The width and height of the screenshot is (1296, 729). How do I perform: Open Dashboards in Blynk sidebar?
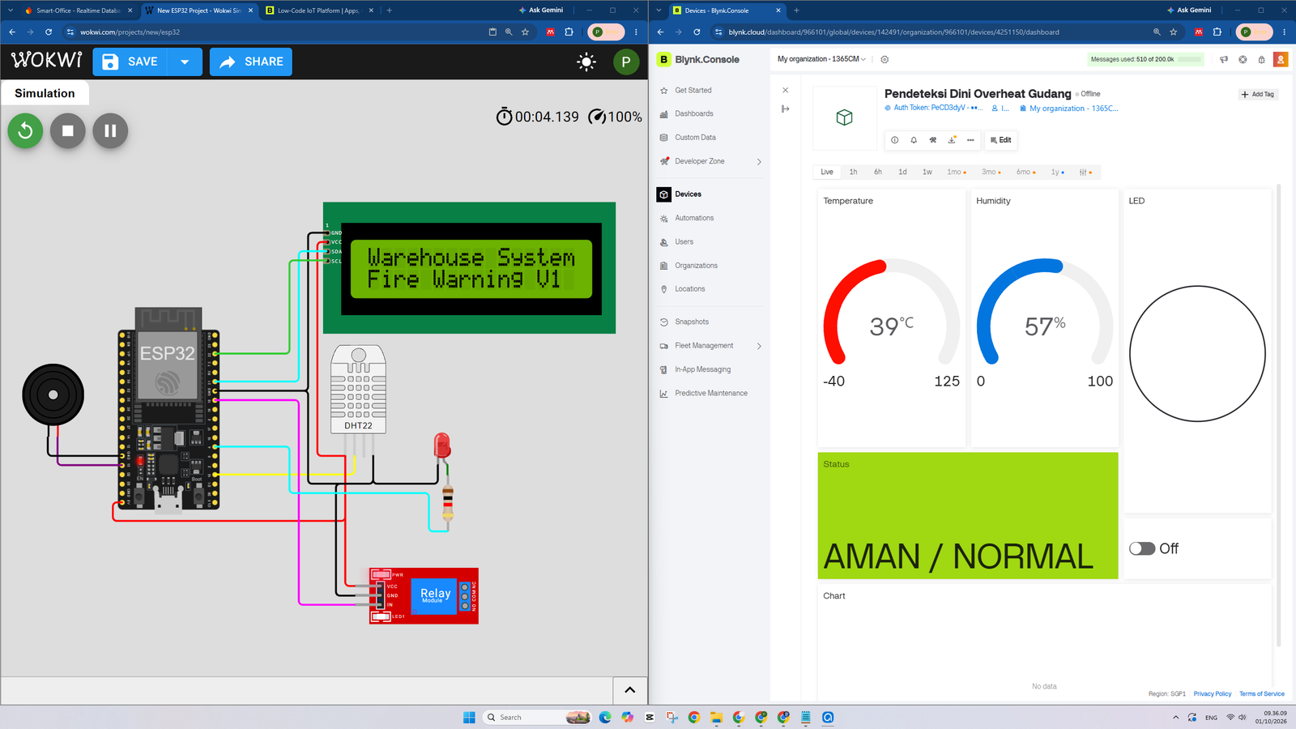click(x=694, y=113)
